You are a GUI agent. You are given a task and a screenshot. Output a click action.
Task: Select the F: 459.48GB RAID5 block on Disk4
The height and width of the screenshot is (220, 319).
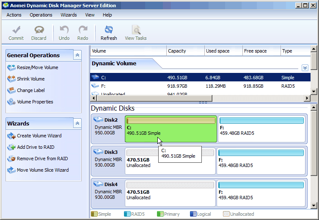click(261, 193)
